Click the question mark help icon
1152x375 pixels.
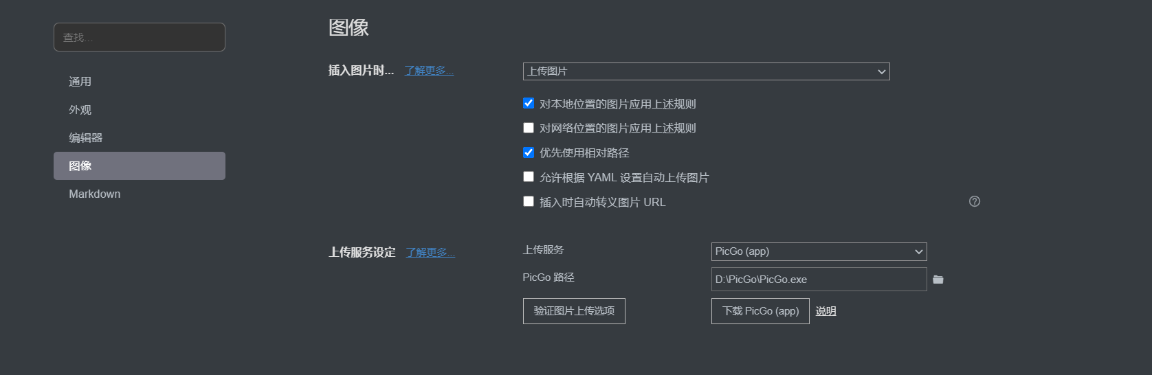(x=975, y=201)
